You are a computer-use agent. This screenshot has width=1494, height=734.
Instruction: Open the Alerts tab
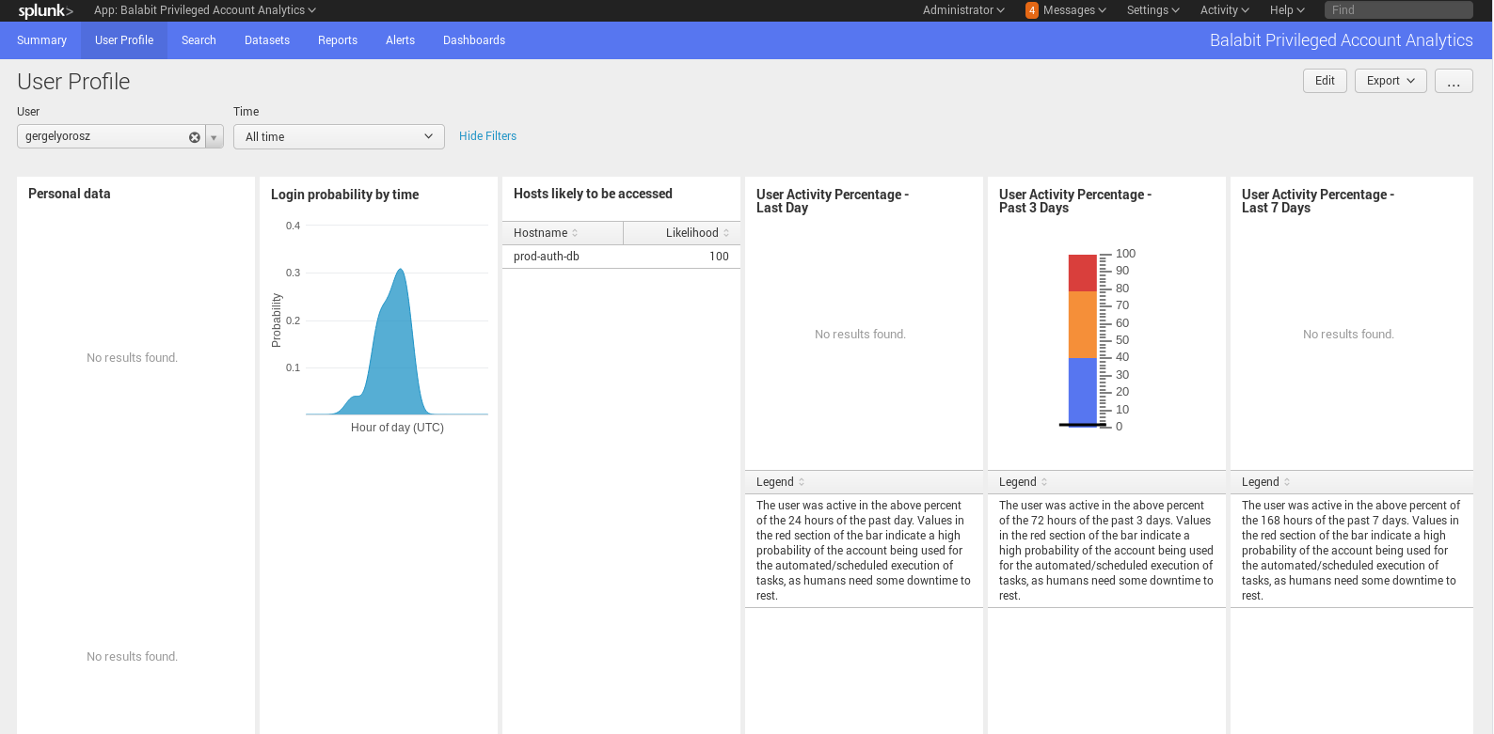coord(400,40)
